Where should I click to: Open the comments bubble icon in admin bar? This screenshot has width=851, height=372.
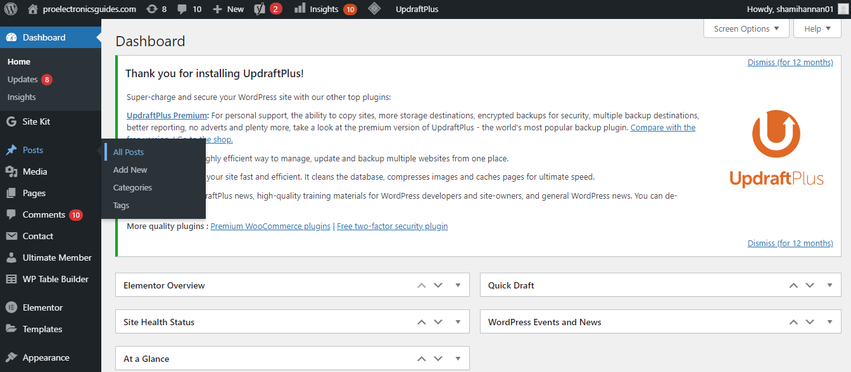pyautogui.click(x=182, y=9)
